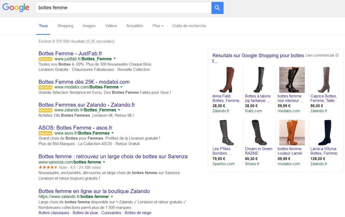
Task: Expand the arrow beside sarenza.com URL
Action: click(x=104, y=162)
